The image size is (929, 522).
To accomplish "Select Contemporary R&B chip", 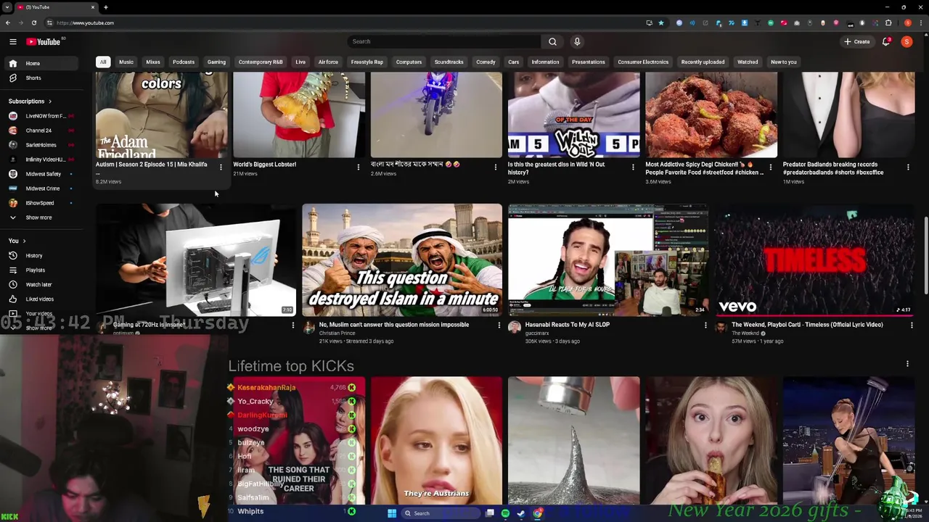I will coord(261,62).
